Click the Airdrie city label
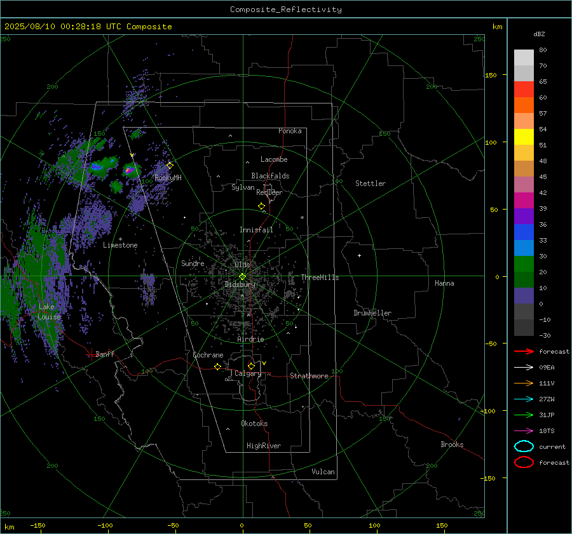The width and height of the screenshot is (572, 534). (250, 339)
